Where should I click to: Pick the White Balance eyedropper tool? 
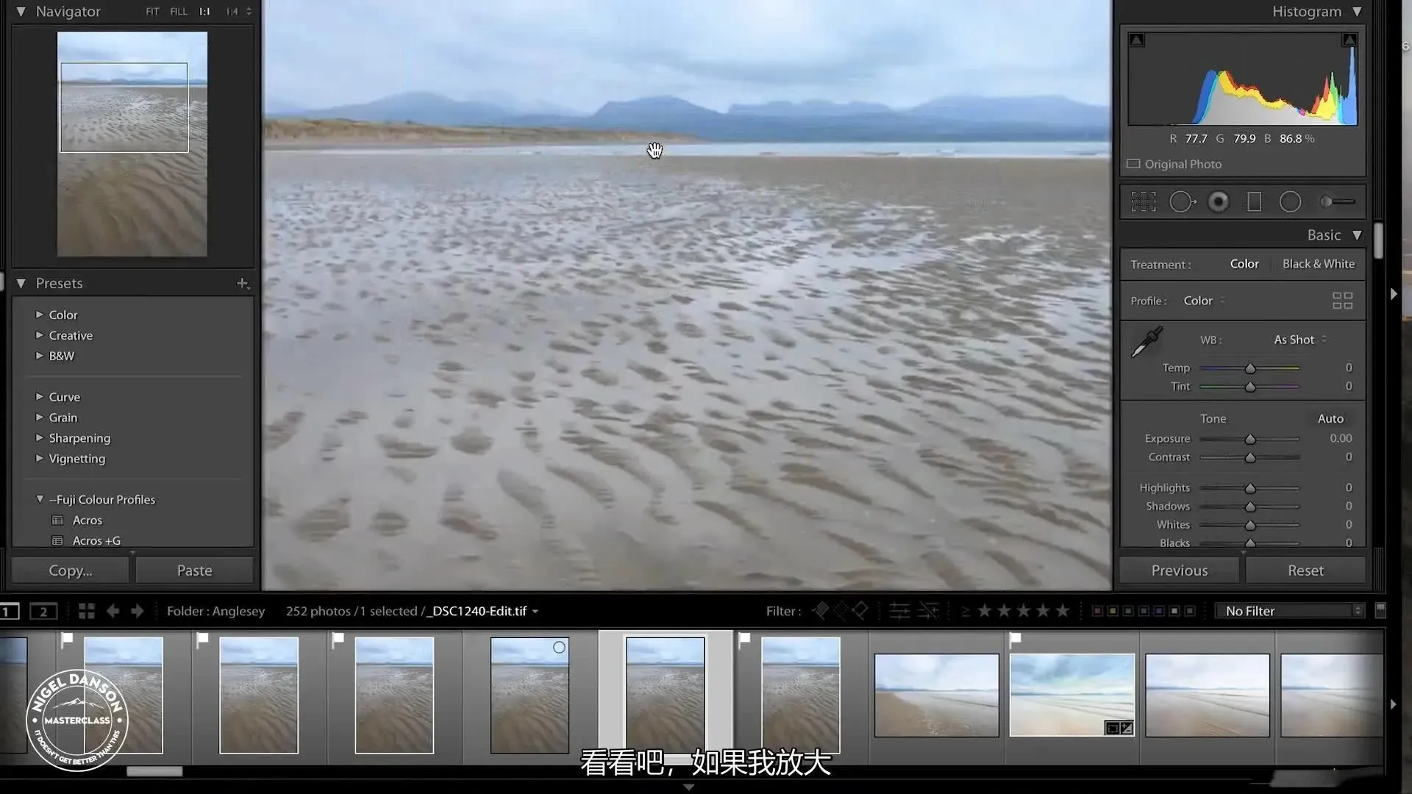(x=1146, y=343)
